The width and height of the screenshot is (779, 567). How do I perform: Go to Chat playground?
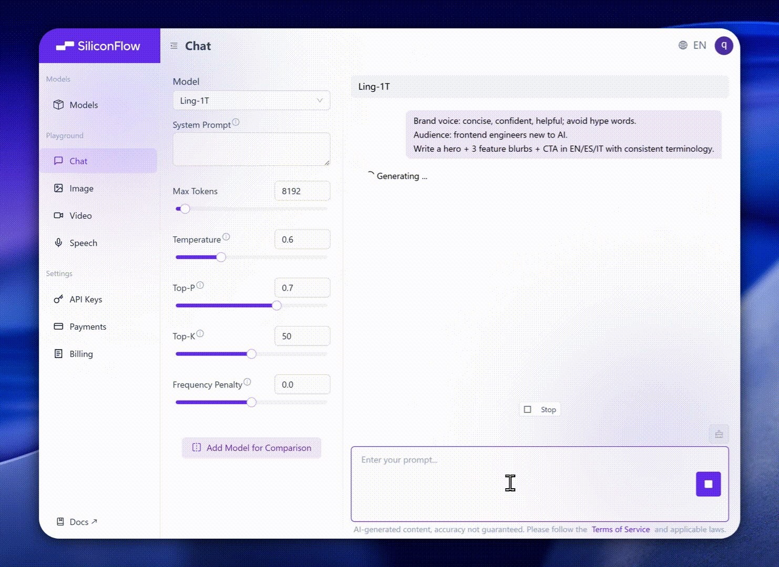[x=98, y=161]
